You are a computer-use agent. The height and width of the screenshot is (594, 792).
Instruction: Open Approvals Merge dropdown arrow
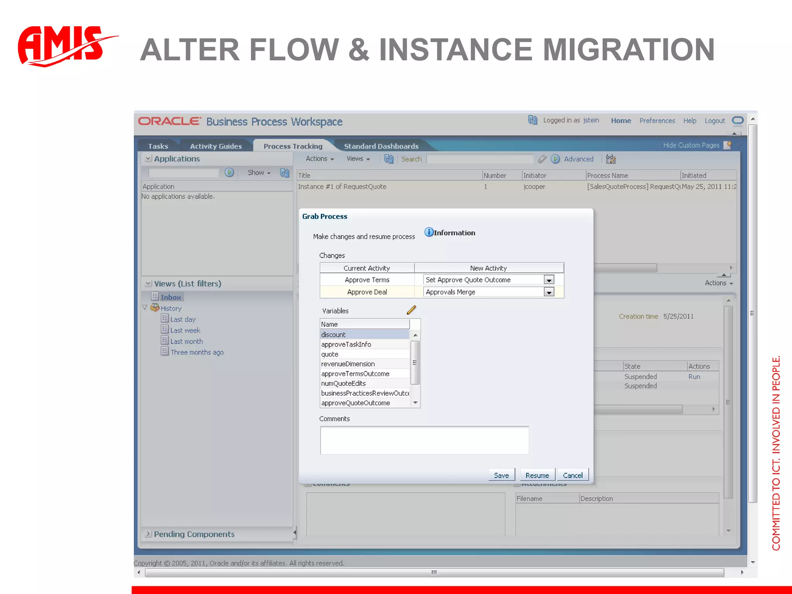pyautogui.click(x=549, y=292)
